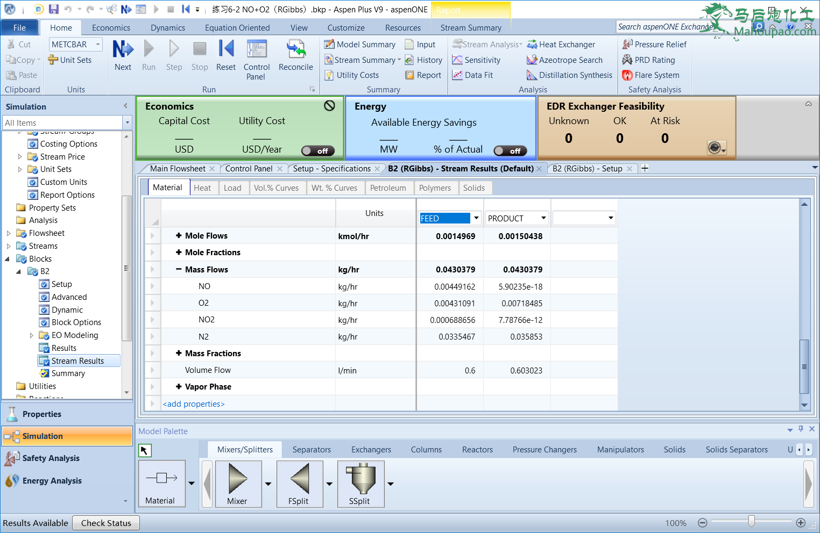Screen dimensions: 820x533
Task: Click the Stop icon in ribbon
Action: point(200,55)
